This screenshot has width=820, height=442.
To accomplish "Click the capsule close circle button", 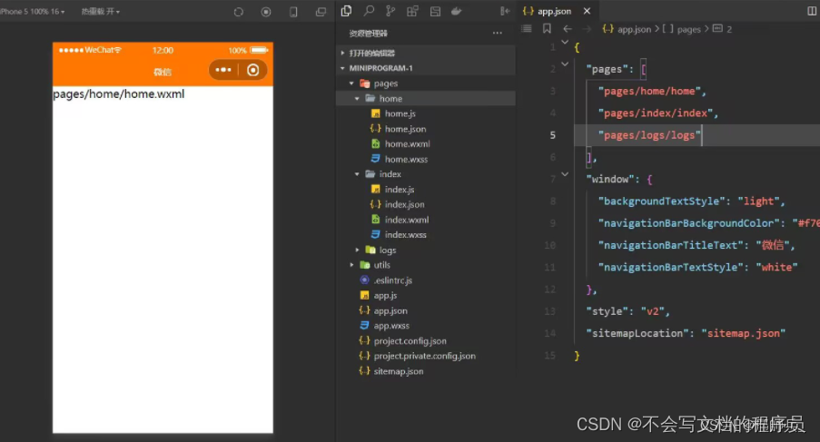I will point(253,70).
